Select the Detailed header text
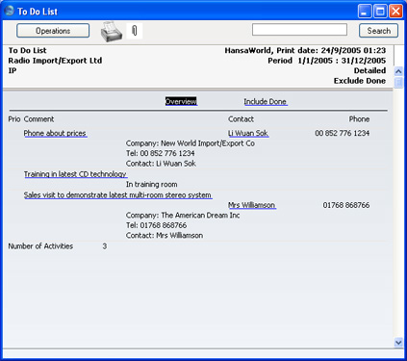Screen dimensions: 407x361 pos(369,70)
